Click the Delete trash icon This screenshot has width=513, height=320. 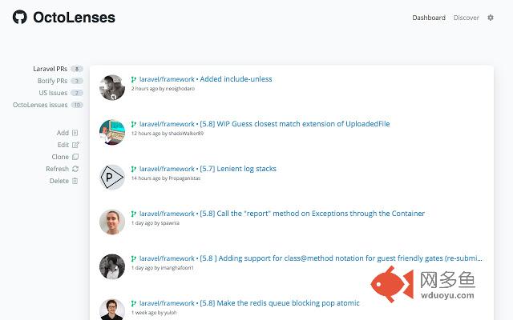(75, 181)
